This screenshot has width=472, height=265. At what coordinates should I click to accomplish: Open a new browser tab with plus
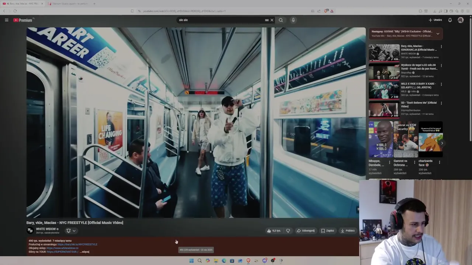coord(94,4)
